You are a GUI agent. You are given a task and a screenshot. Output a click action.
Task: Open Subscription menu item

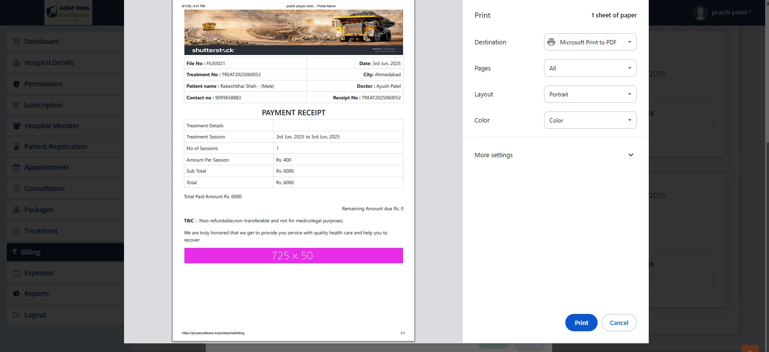[x=65, y=105]
